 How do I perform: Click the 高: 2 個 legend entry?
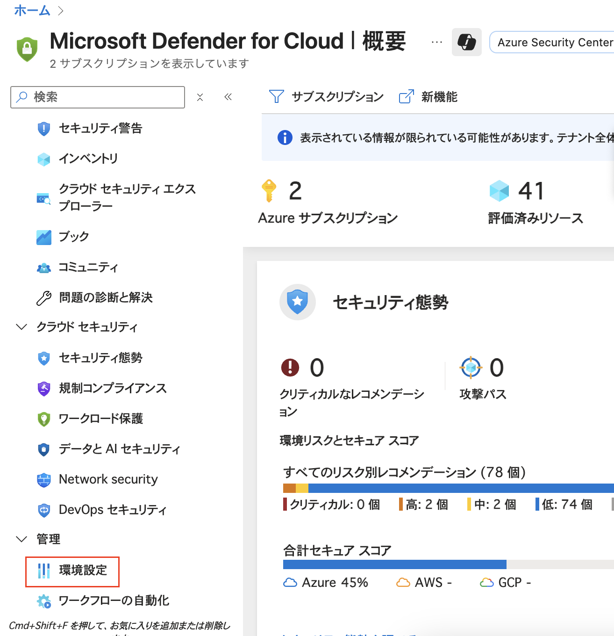tap(423, 505)
